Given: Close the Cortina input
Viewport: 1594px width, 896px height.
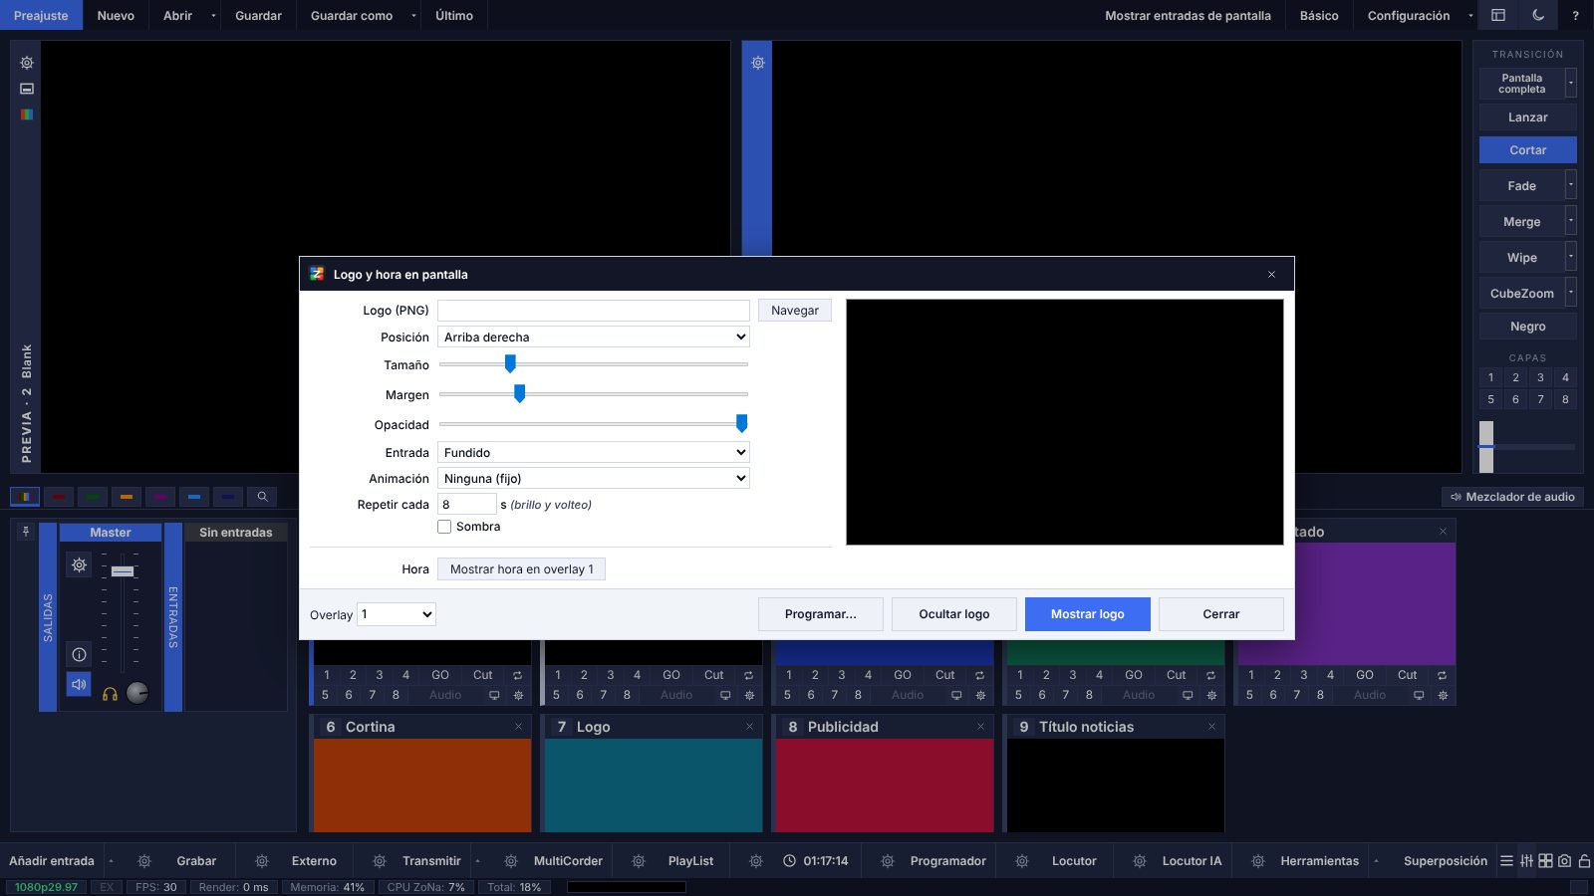Looking at the screenshot, I should (518, 727).
